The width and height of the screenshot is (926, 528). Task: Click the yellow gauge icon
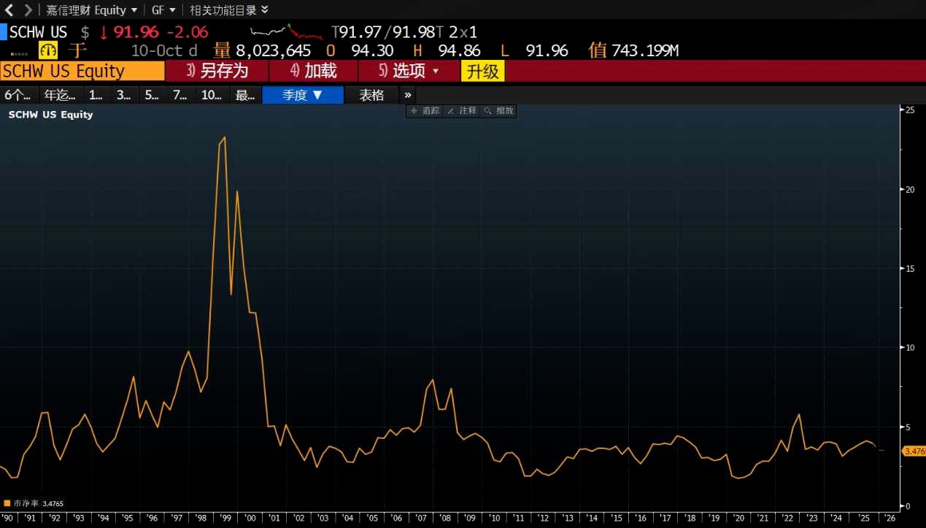click(48, 50)
